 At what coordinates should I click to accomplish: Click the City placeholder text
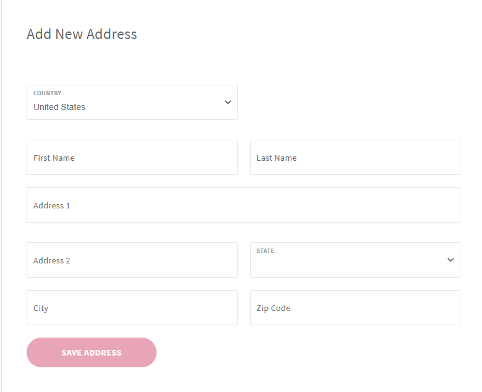(x=41, y=308)
